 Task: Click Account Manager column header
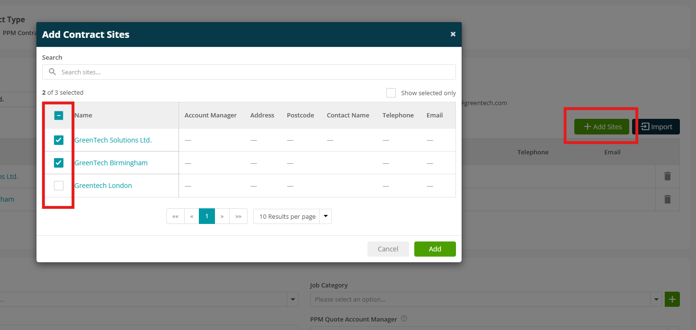(x=211, y=115)
